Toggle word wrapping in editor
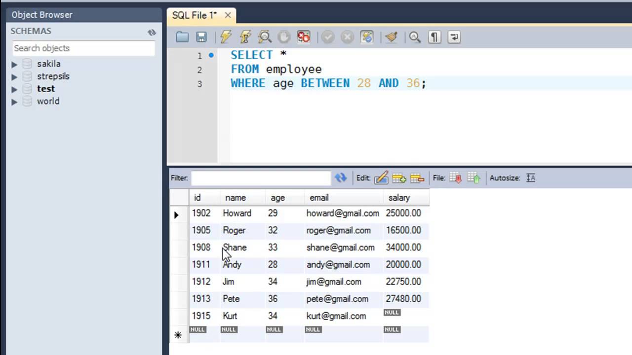This screenshot has height=355, width=632. (x=454, y=37)
